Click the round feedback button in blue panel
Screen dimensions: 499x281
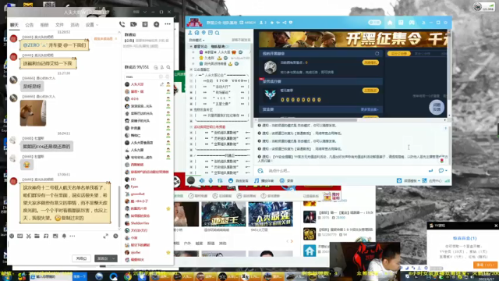click(x=437, y=107)
